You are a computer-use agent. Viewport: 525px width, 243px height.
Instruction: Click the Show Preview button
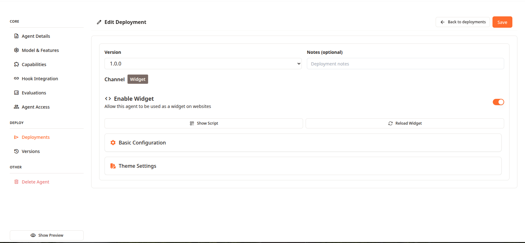click(47, 235)
